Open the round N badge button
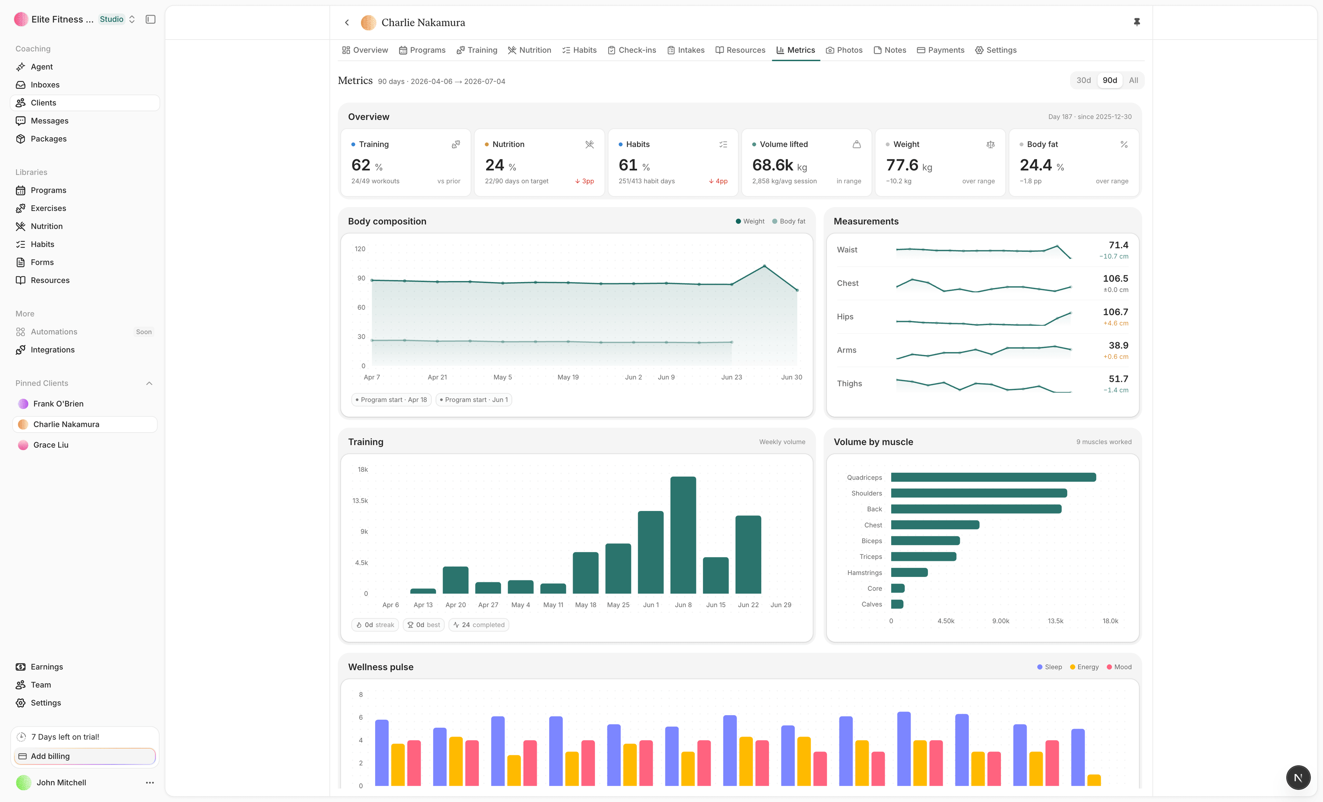 click(1298, 777)
